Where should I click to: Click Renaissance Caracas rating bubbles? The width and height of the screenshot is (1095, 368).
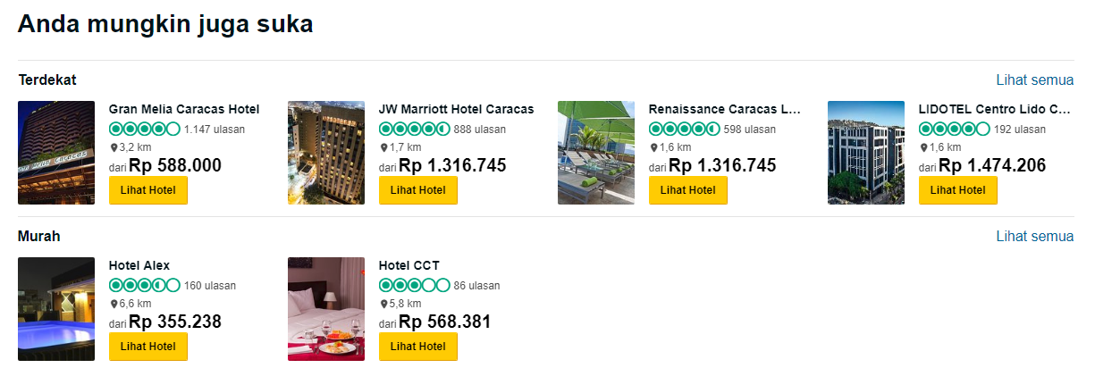coord(684,129)
